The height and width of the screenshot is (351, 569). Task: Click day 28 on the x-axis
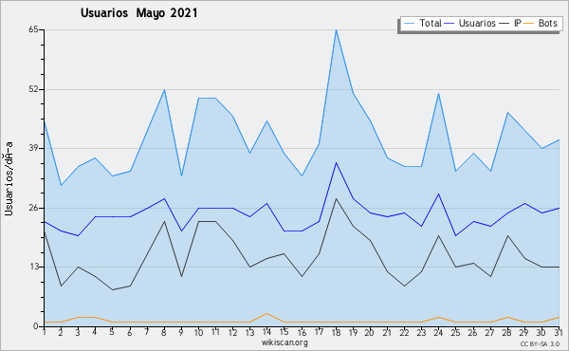tap(507, 332)
